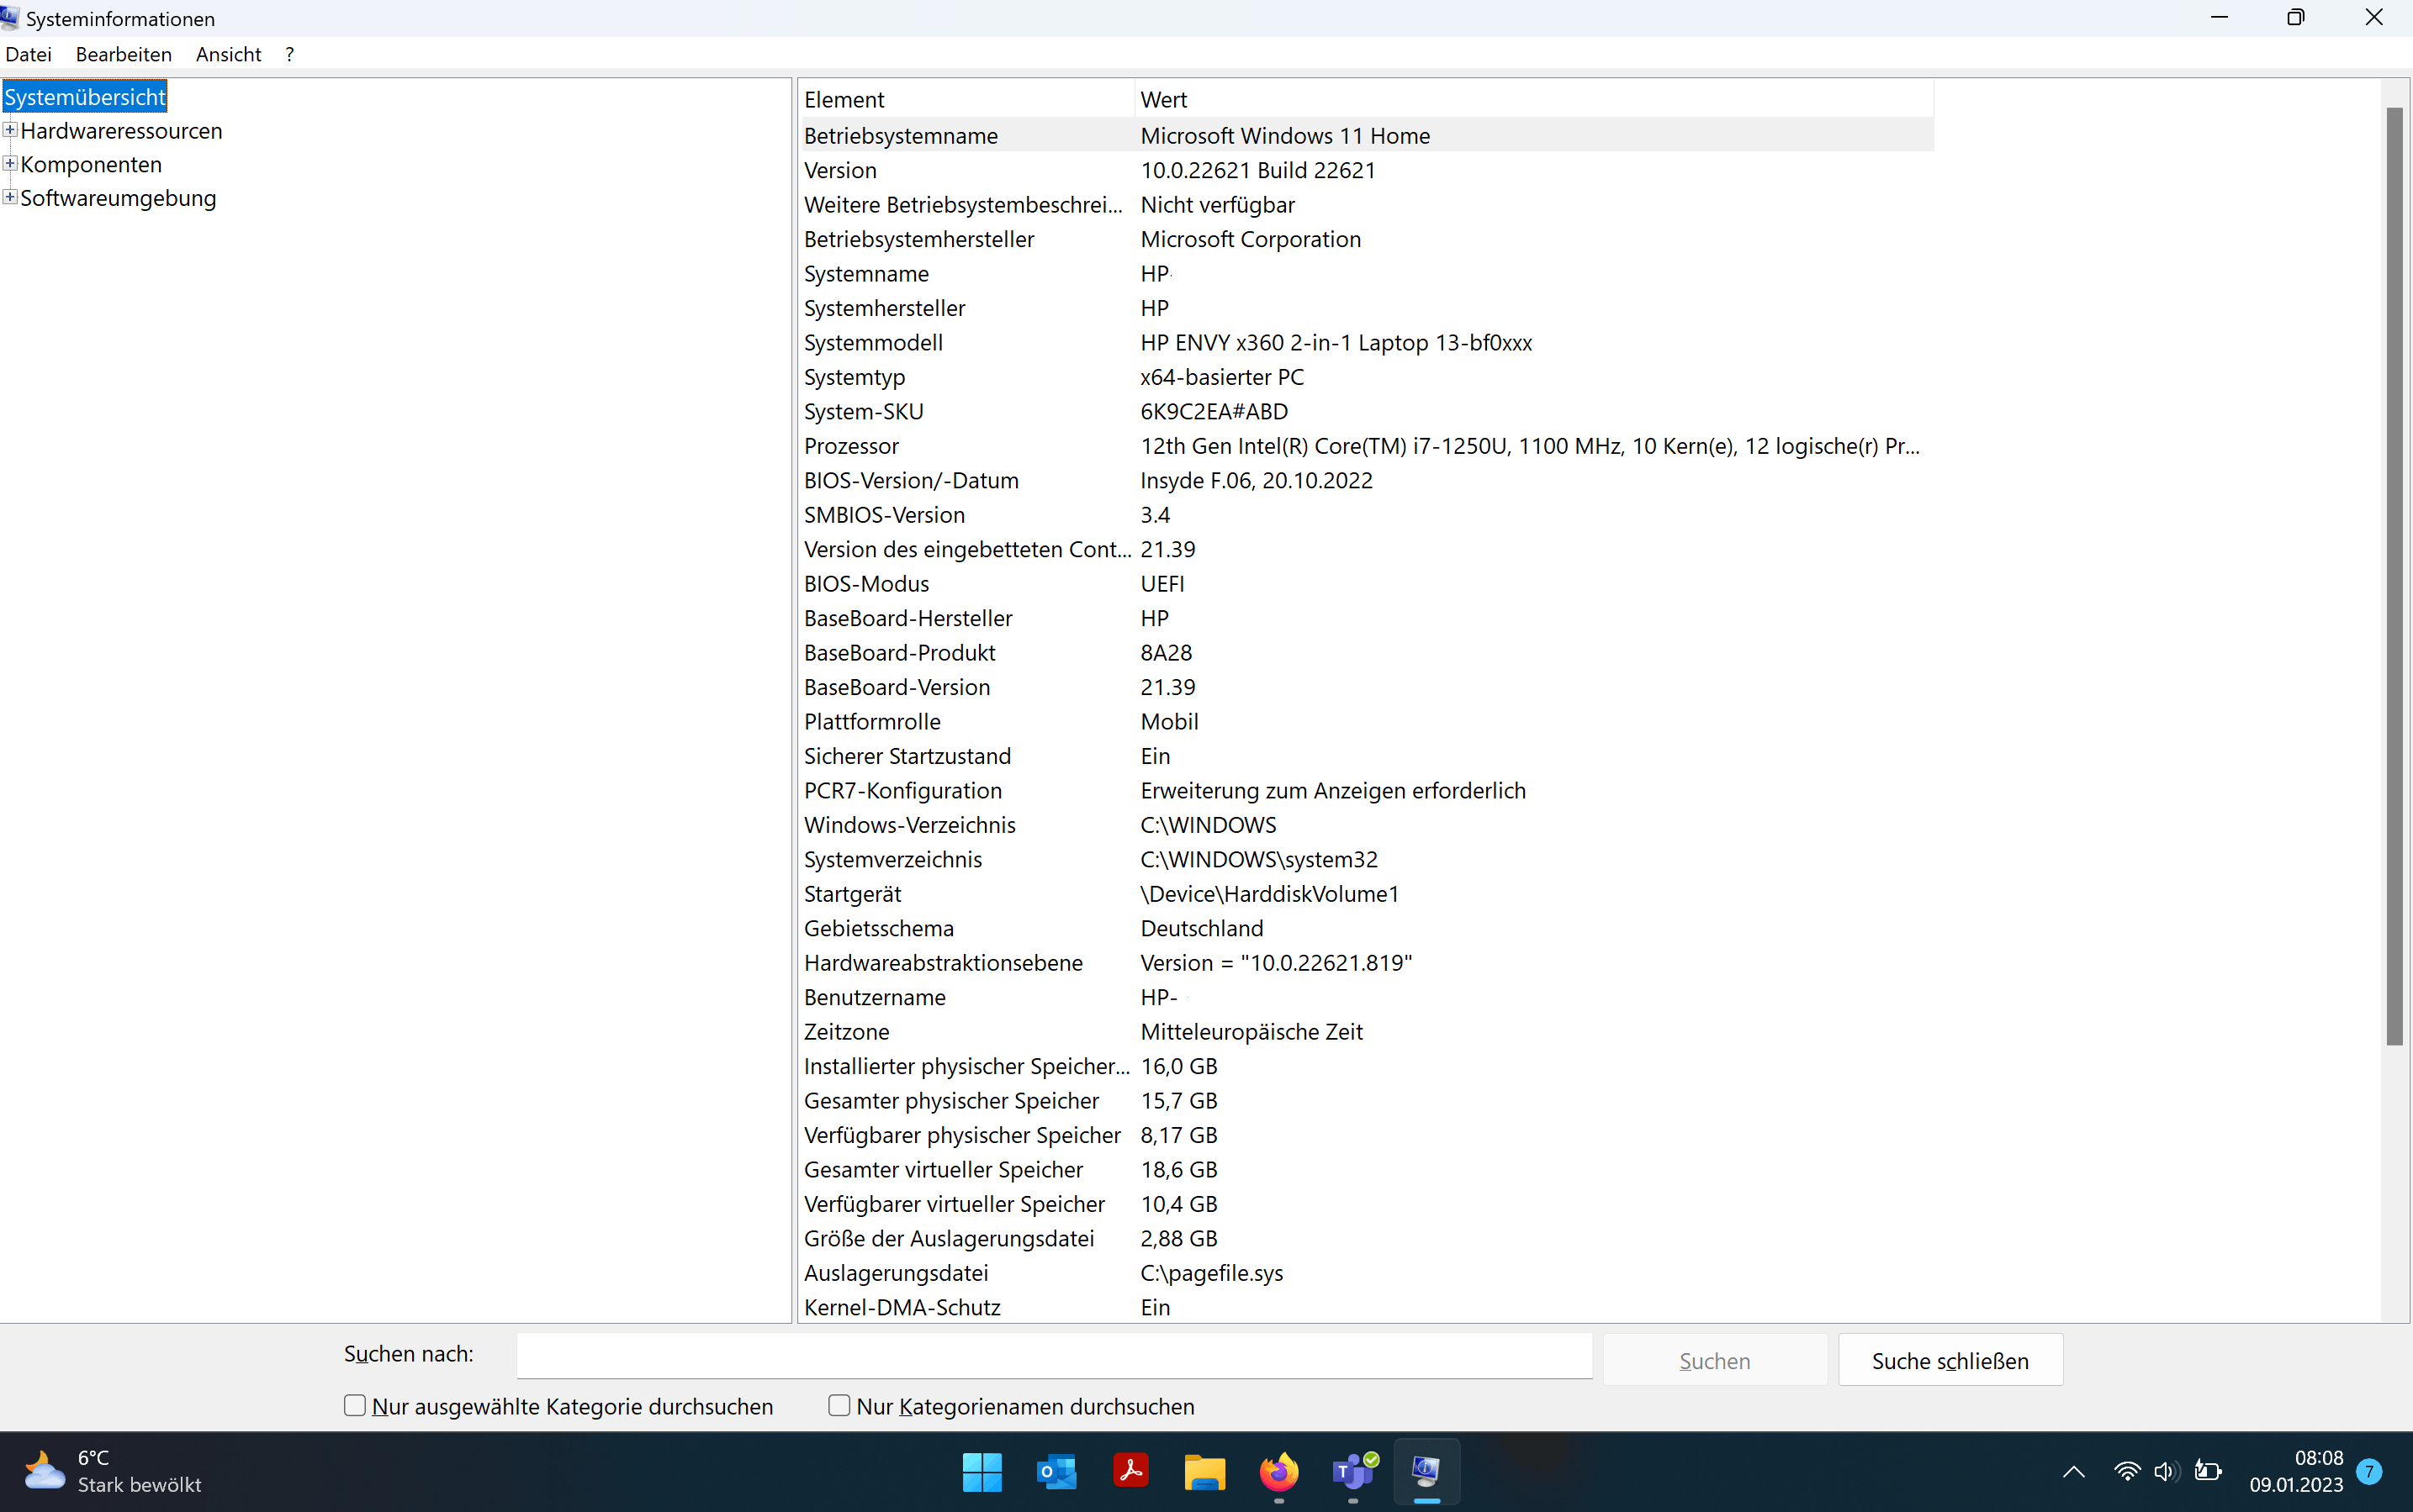The height and width of the screenshot is (1512, 2413).
Task: Select the Komponenten tree label
Action: (91, 164)
